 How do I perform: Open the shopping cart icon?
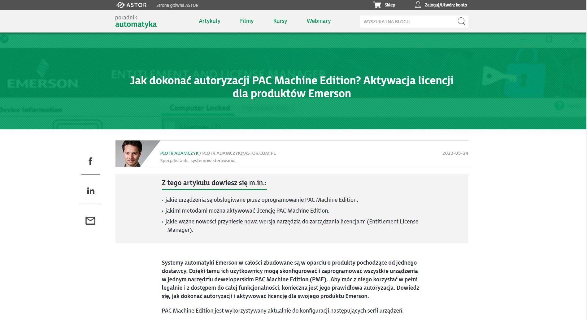point(377,5)
